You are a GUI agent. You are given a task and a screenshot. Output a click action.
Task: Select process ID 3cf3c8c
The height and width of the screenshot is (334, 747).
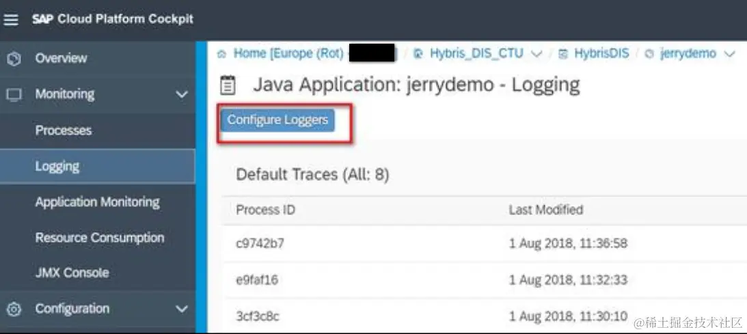(257, 316)
